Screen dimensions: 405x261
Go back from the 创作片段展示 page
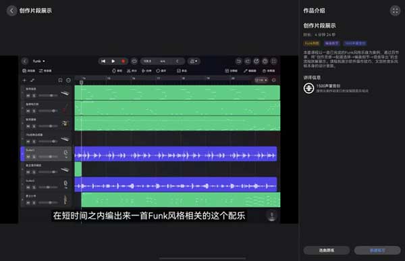pos(11,11)
